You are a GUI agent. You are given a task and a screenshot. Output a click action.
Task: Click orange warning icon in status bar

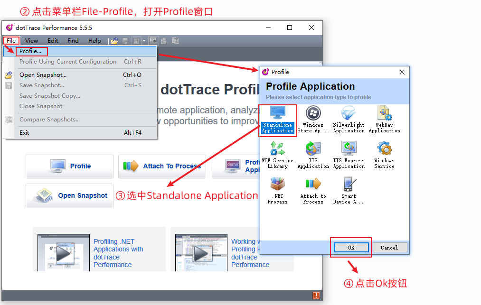(316, 296)
